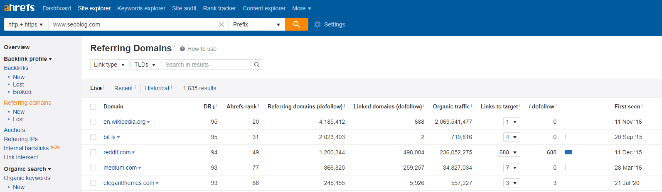Image resolution: width=662 pixels, height=192 pixels.
Task: Switch to the Historical index tab
Action: [x=157, y=88]
